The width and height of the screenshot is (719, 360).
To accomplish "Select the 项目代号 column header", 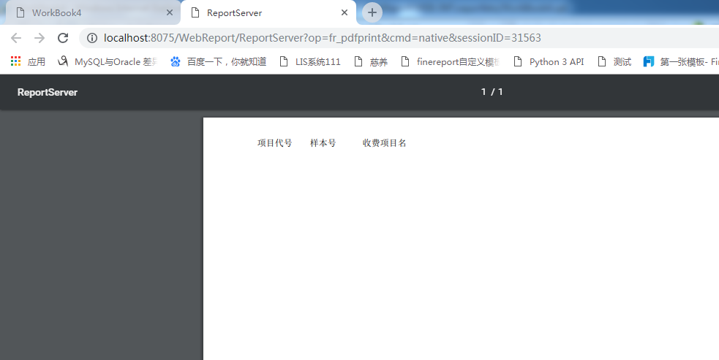I will click(x=275, y=143).
